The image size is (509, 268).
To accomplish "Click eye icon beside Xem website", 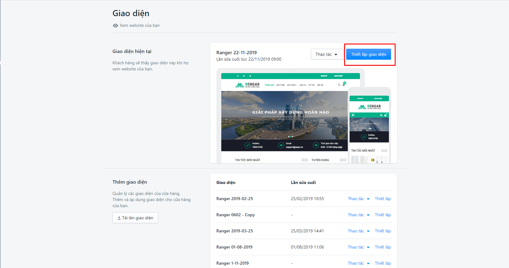I will tap(115, 26).
